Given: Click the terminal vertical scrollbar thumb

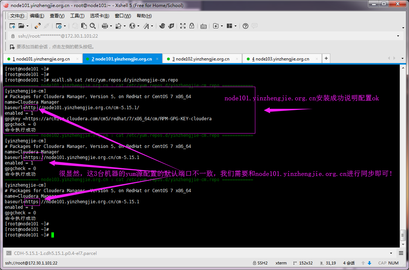Looking at the screenshot, I should pos(403,235).
